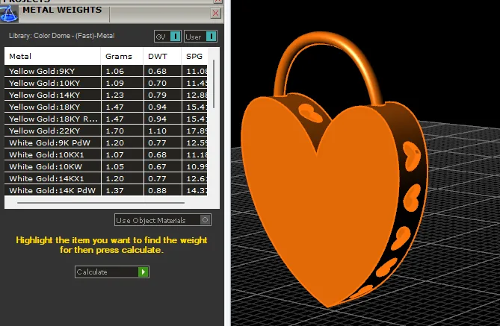Click grams value 1.70 for 22KY
This screenshot has height=326, width=500.
[115, 131]
